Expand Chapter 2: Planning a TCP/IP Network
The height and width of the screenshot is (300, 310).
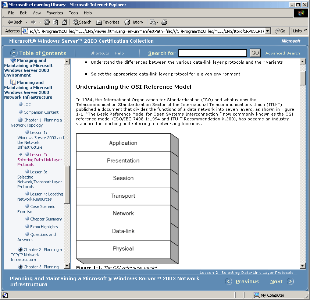tap(20, 249)
